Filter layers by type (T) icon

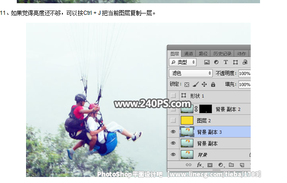tap(226, 62)
